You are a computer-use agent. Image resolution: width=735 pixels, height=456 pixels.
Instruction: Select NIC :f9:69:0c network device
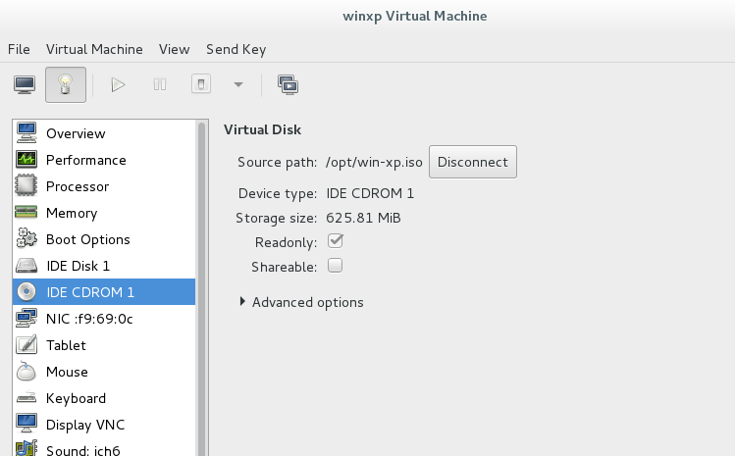click(89, 319)
